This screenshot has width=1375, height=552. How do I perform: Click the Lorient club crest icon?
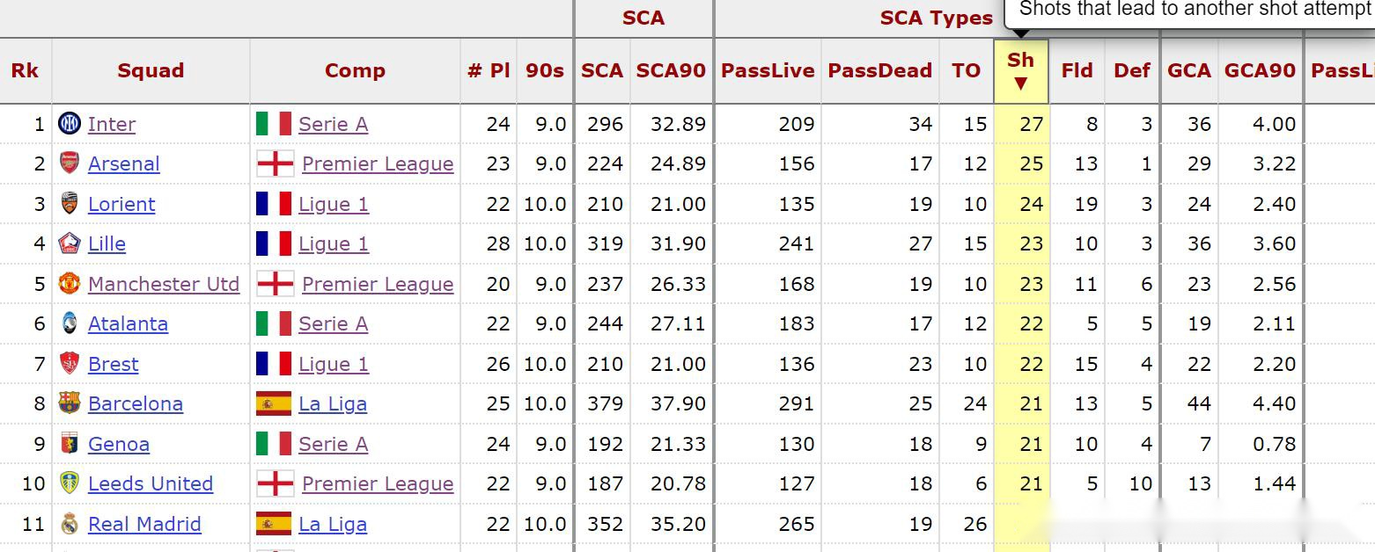click(70, 204)
